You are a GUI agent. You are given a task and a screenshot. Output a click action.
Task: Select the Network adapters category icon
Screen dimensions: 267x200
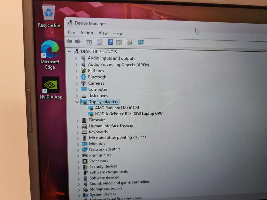[85, 149]
